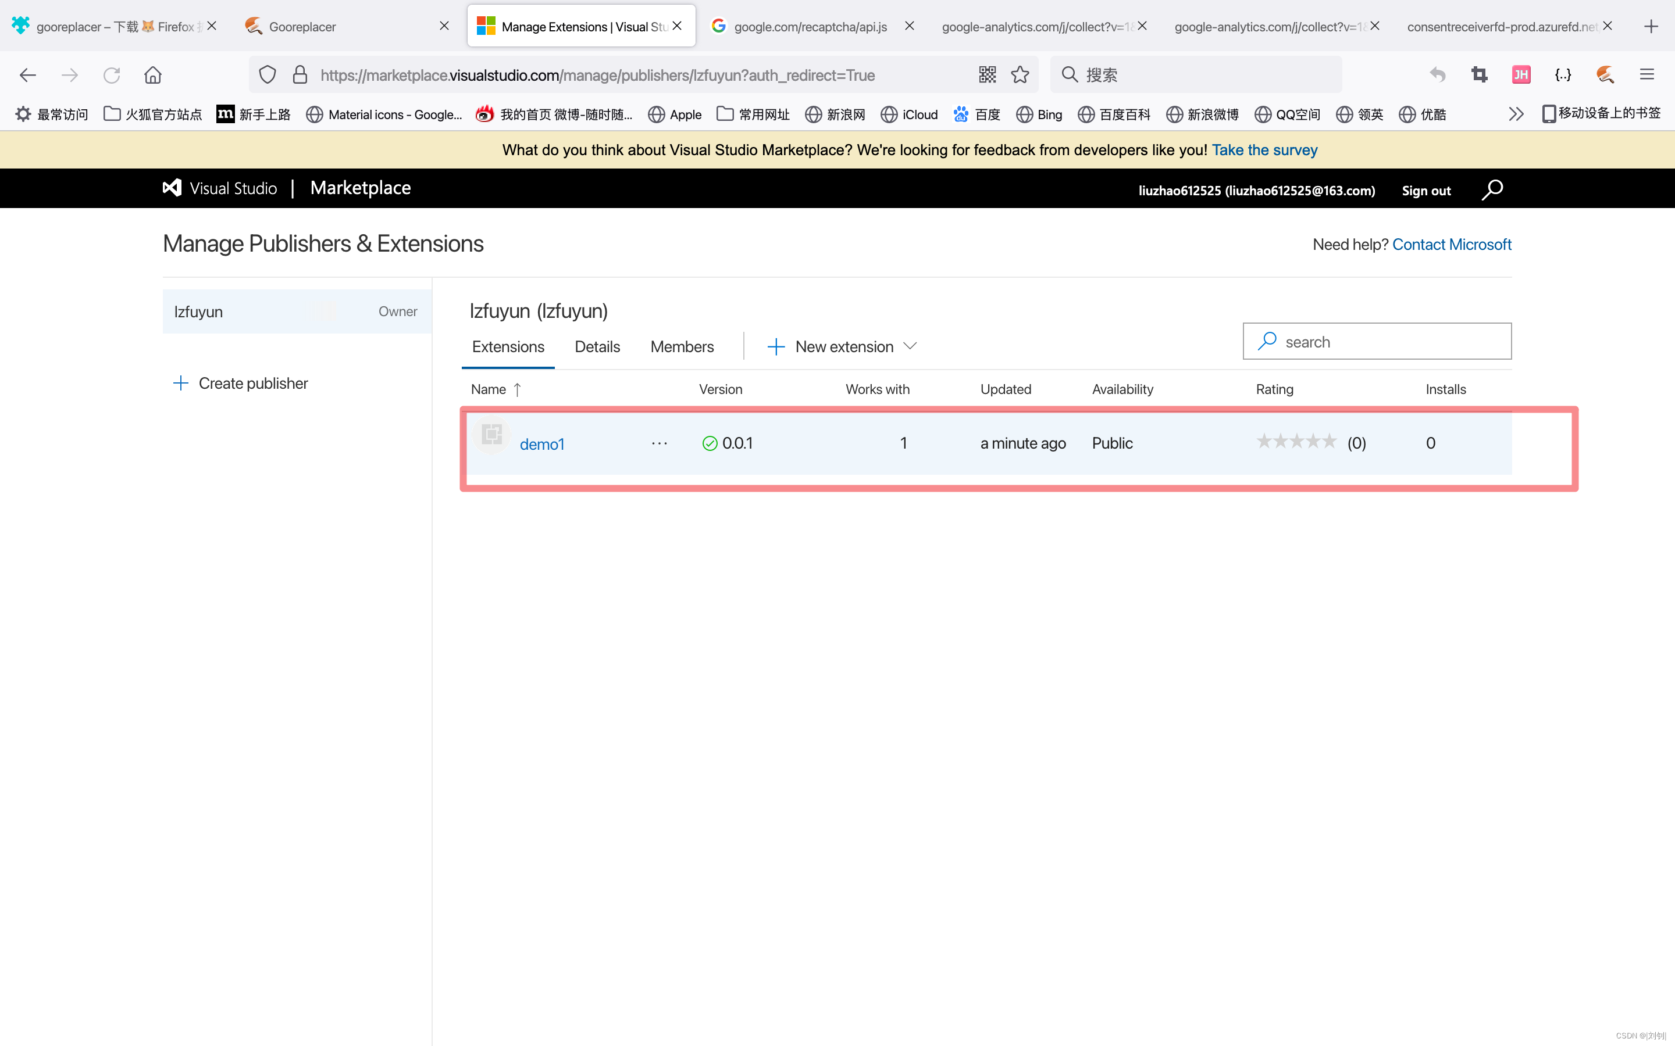Image resolution: width=1675 pixels, height=1046 pixels.
Task: Sign out of the Marketplace account
Action: [1426, 190]
